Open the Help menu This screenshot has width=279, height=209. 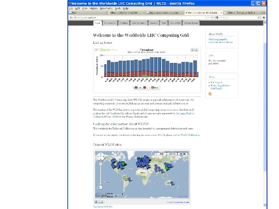[x=126, y=9]
